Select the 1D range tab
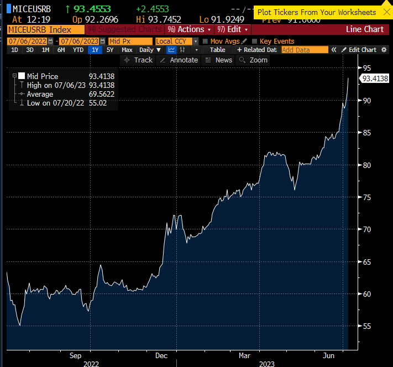Viewport: 393px width, 367px height. pos(14,50)
